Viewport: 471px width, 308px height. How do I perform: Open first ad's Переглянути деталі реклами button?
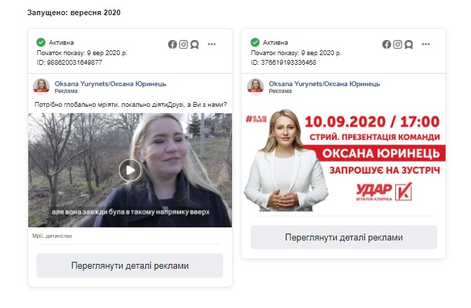click(x=129, y=266)
